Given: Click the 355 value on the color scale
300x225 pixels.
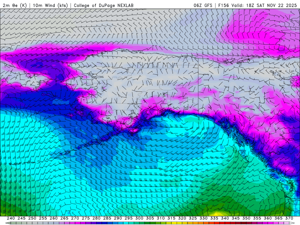Looking at the screenshot, I should click(257, 218).
